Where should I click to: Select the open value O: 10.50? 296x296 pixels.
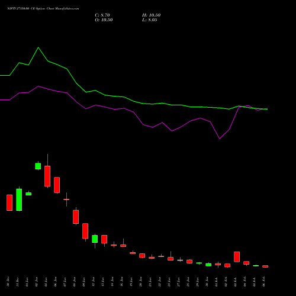104,20
